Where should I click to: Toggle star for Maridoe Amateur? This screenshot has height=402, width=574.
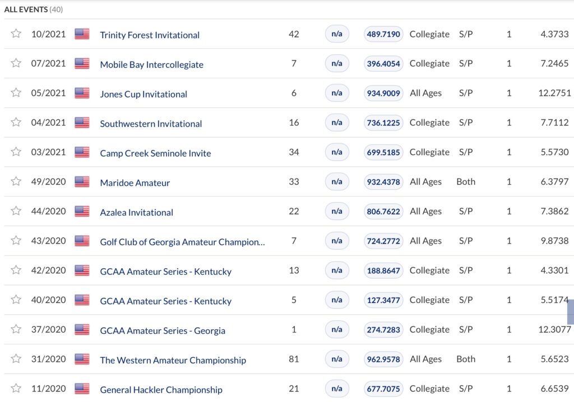click(x=16, y=181)
